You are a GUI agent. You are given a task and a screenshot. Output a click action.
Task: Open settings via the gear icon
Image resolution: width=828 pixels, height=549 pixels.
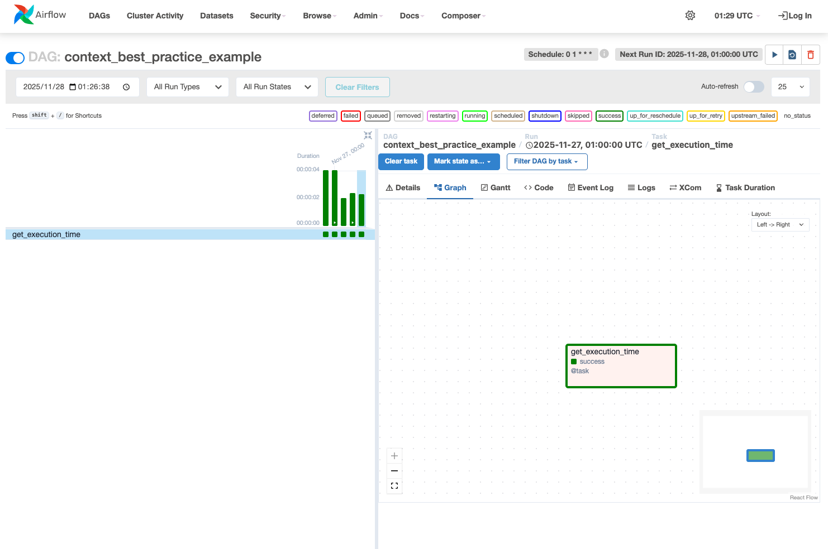coord(690,16)
